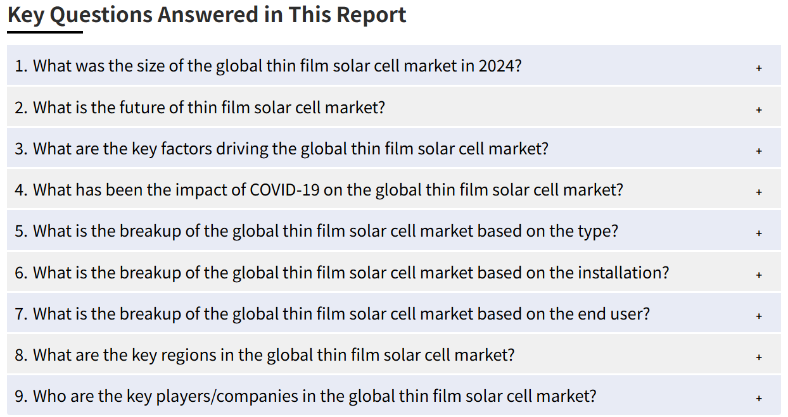The width and height of the screenshot is (788, 417).
Task: Click the plus icon for question 2
Action: (x=758, y=109)
